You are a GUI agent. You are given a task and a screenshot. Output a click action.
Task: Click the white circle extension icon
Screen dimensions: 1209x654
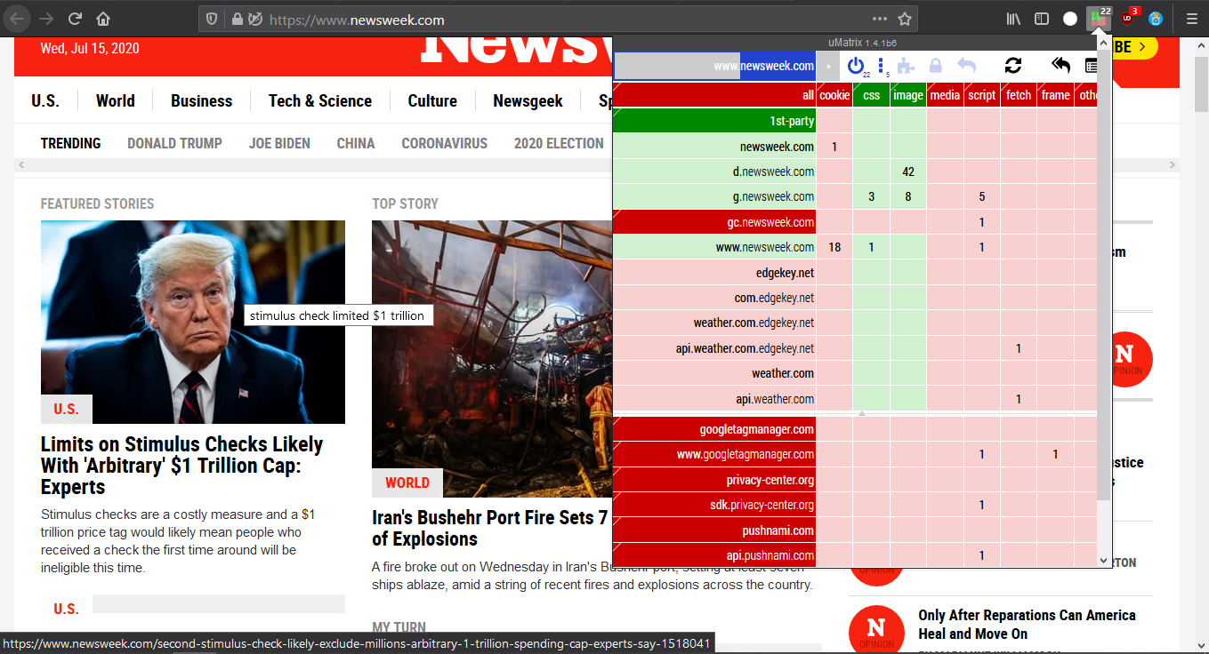1070,19
